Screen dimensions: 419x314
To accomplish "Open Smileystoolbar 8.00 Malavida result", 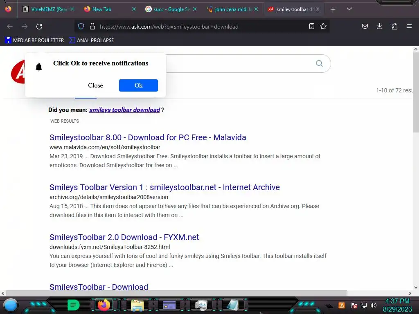I will pyautogui.click(x=148, y=137).
